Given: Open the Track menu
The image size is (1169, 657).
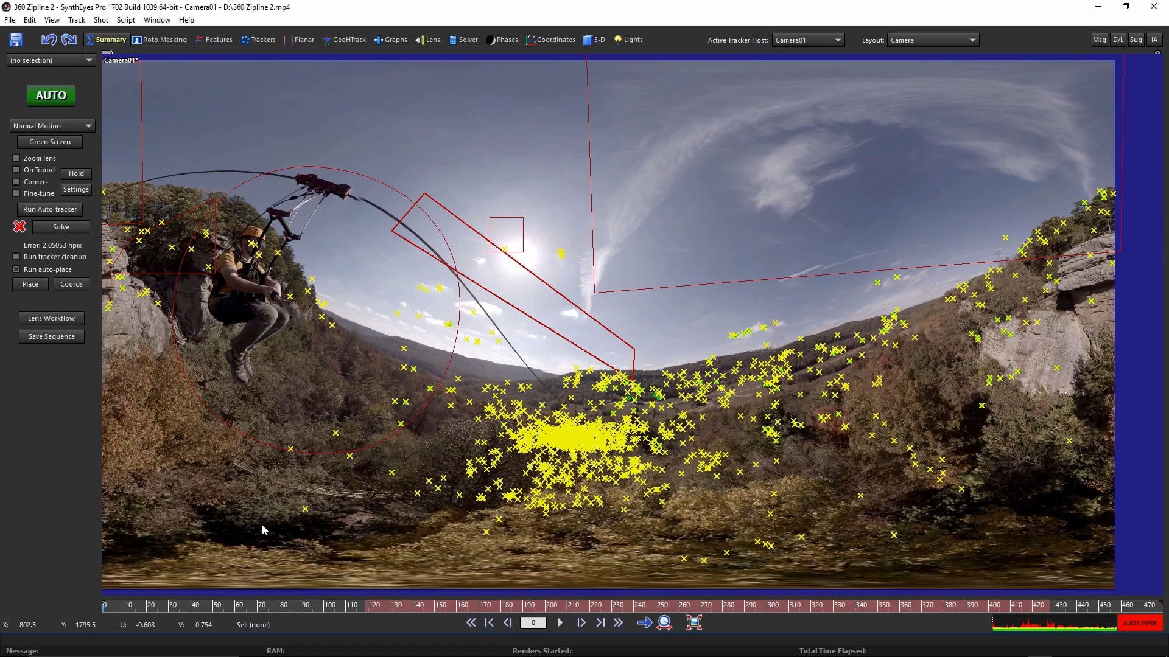Looking at the screenshot, I should click(x=76, y=19).
